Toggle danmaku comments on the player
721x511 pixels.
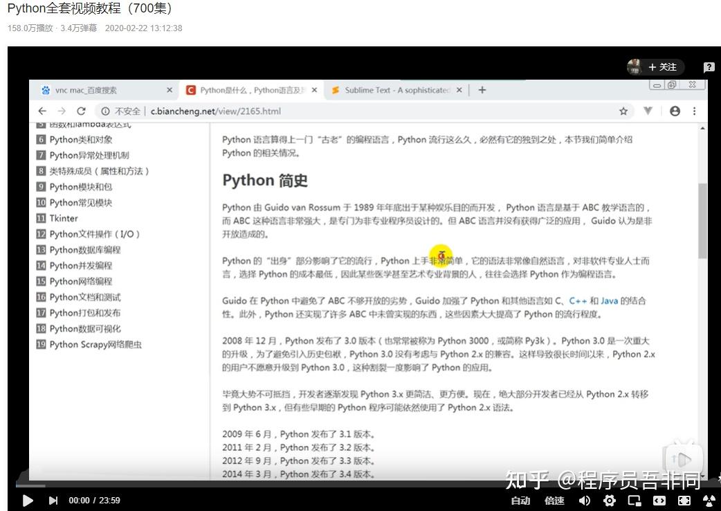pyautogui.click(x=709, y=501)
